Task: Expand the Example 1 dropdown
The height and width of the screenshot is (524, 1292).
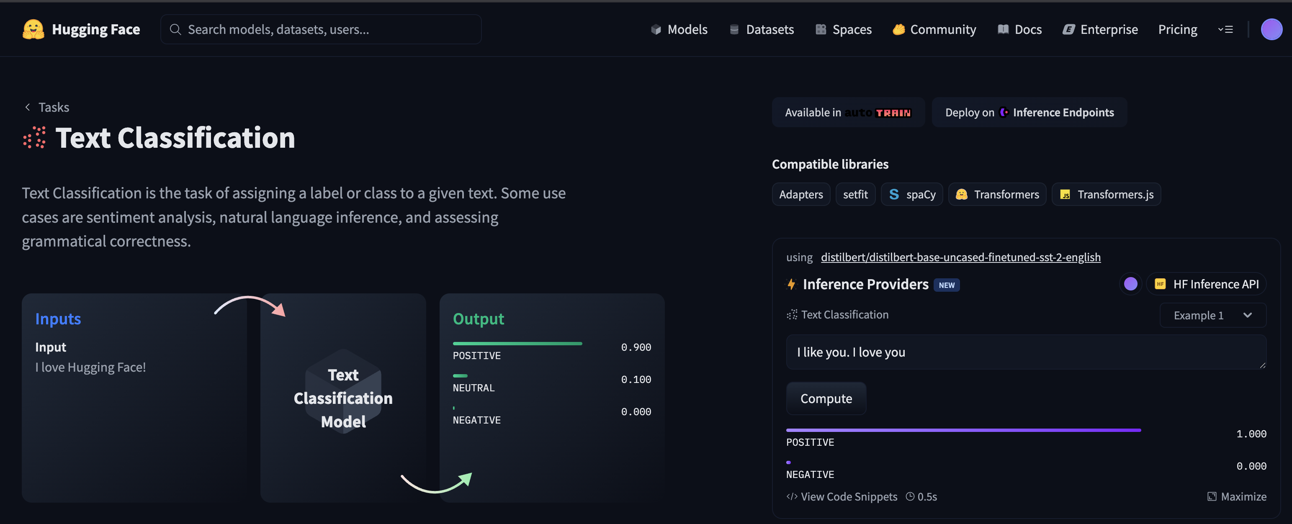Action: click(x=1213, y=315)
